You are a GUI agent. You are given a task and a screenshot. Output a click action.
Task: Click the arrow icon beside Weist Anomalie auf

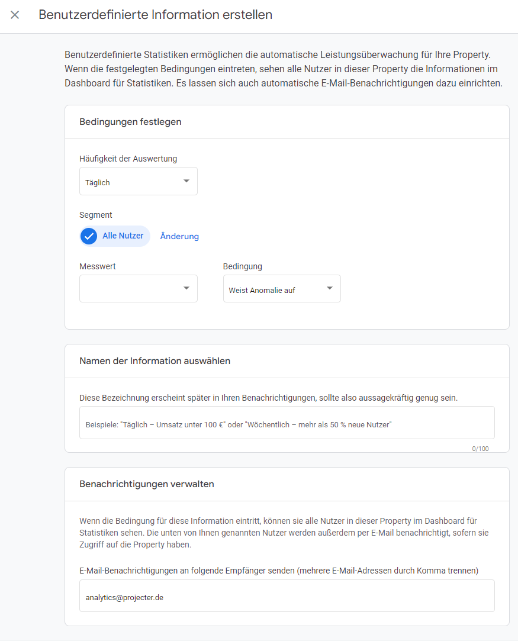330,288
